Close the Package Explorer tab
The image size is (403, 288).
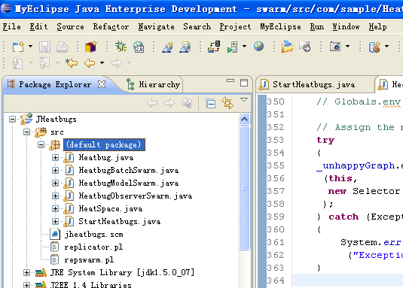[x=102, y=84]
